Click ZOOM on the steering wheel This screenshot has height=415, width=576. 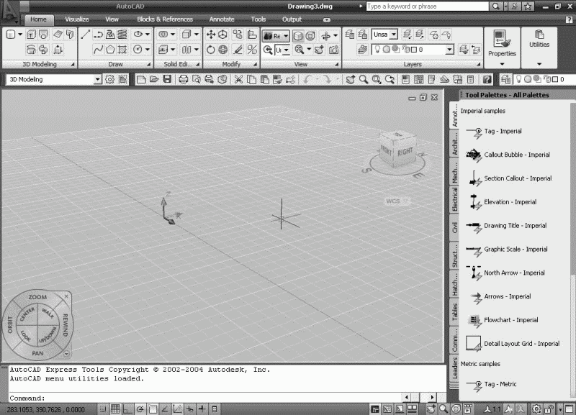click(37, 297)
